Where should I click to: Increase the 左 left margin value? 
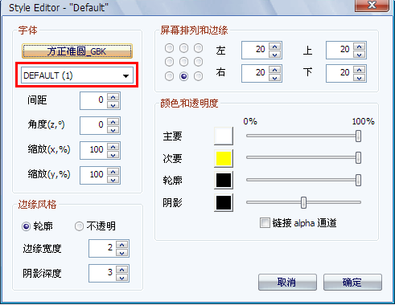coord(275,47)
